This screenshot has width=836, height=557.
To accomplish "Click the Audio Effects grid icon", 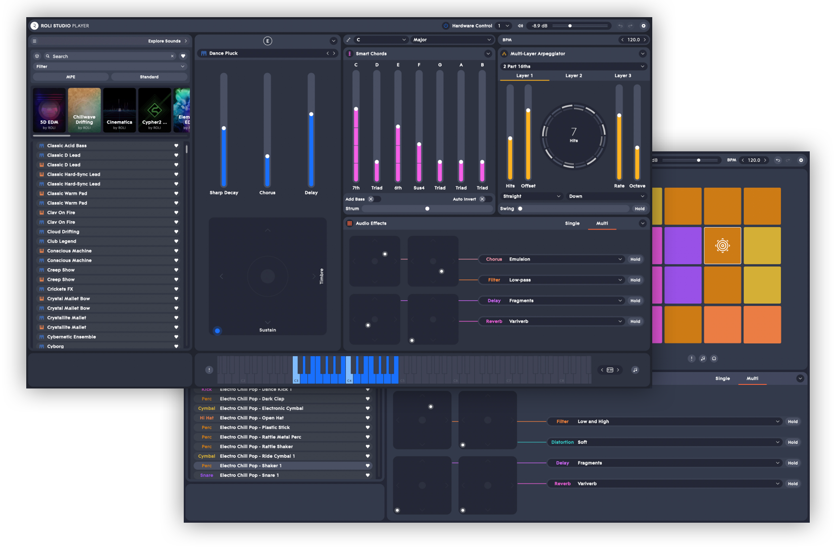I will click(350, 223).
